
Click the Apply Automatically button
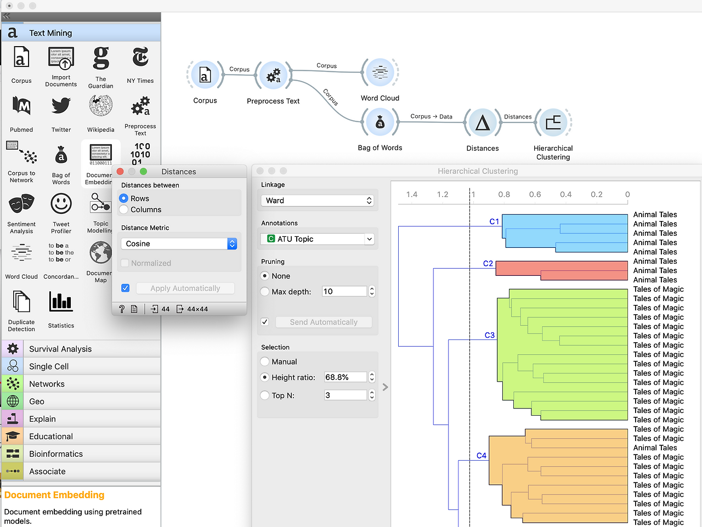[x=185, y=288]
